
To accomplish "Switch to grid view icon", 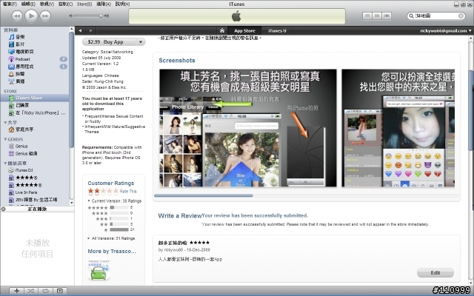I will pyautogui.click(x=377, y=16).
